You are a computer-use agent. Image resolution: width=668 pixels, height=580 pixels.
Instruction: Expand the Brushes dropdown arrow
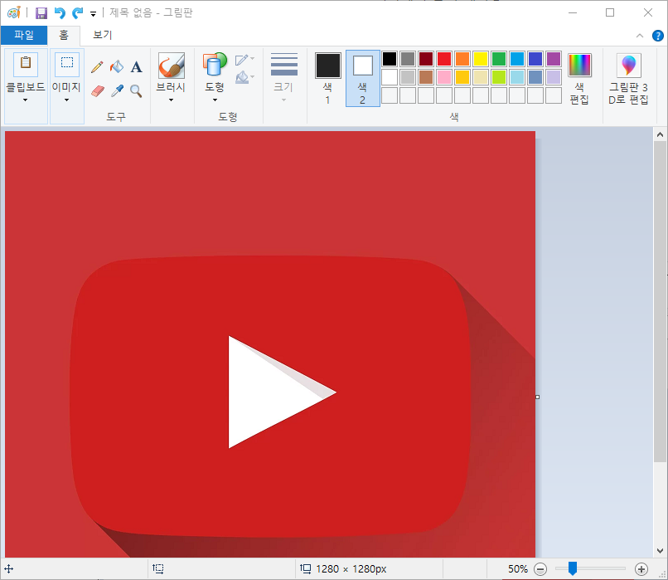click(172, 100)
